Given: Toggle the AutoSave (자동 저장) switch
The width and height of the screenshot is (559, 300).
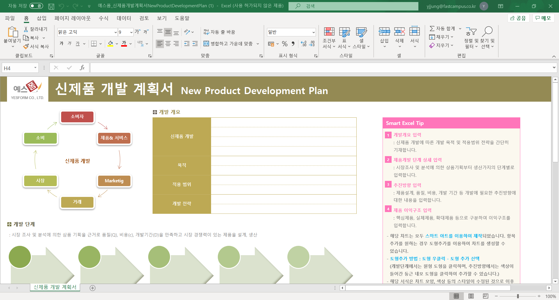Looking at the screenshot, I should pos(36,6).
